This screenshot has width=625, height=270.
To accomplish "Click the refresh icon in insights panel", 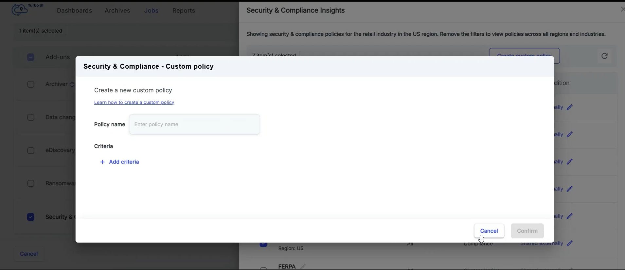I will pos(604,56).
